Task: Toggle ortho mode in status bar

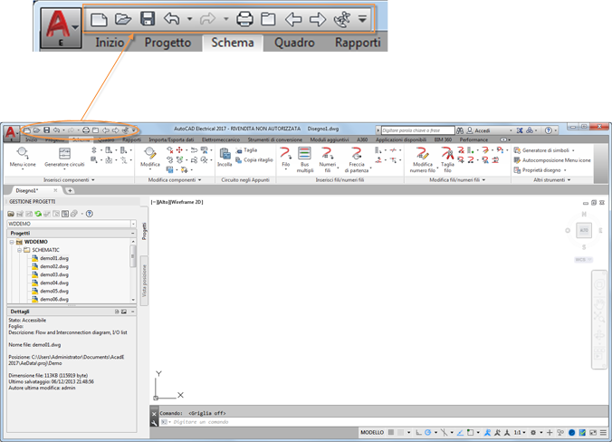Action: coord(418,432)
